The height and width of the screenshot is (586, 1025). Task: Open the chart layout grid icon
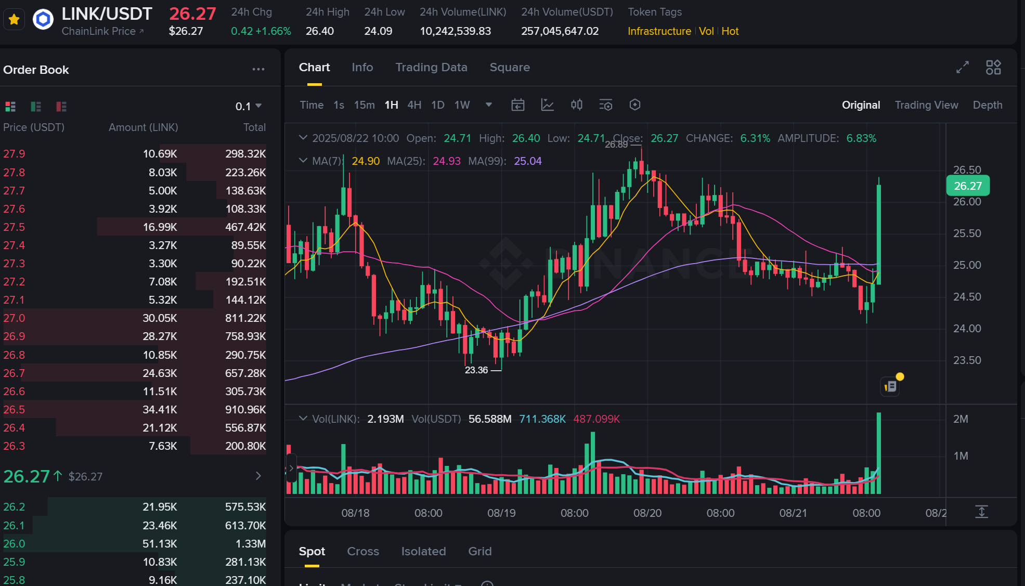point(993,67)
